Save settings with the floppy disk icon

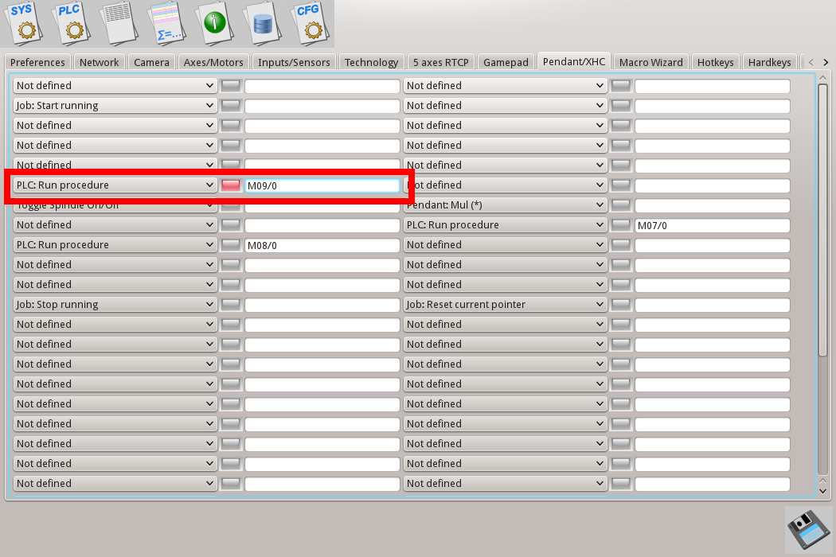(x=808, y=529)
